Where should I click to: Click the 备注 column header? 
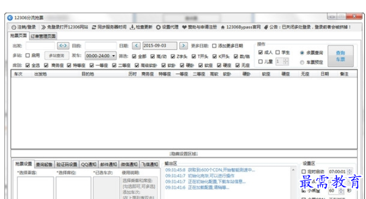click(x=344, y=74)
